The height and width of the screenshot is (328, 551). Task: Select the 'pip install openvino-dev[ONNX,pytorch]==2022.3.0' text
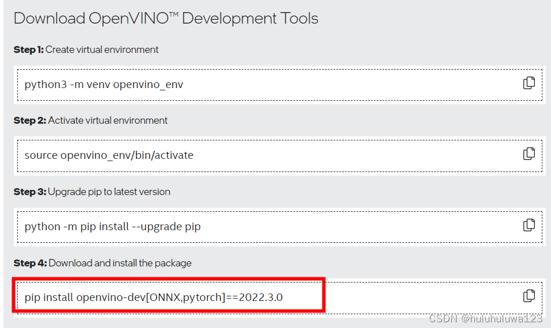(154, 298)
